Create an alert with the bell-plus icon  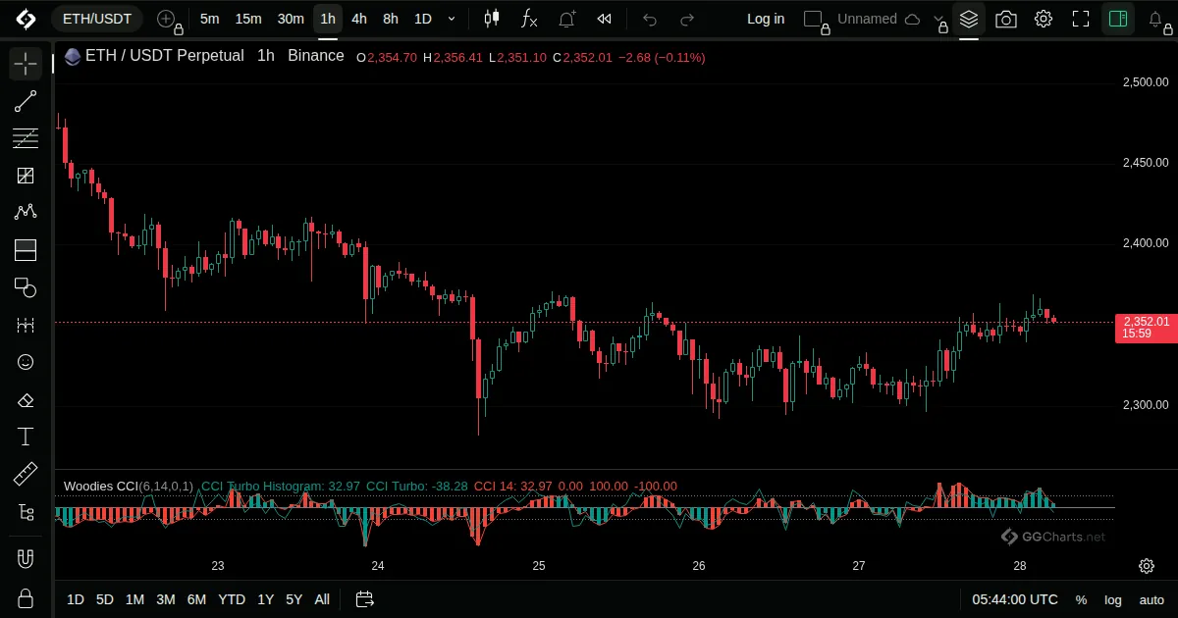[x=567, y=19]
